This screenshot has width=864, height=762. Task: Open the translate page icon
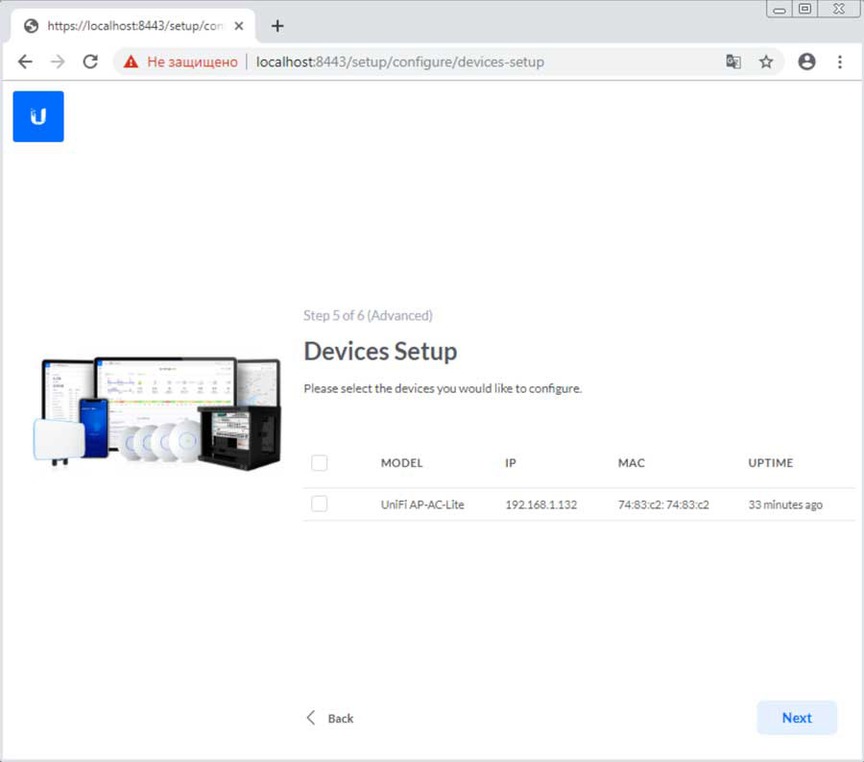732,61
